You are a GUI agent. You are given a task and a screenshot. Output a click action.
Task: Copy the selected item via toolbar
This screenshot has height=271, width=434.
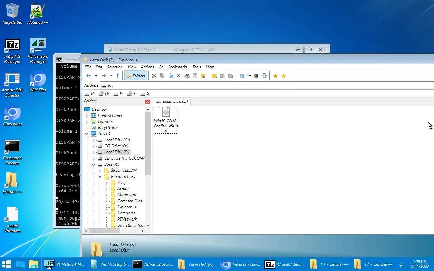click(162, 76)
